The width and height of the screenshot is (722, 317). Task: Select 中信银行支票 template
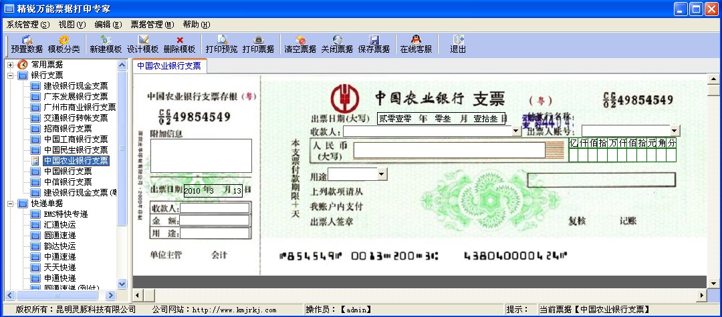(68, 182)
